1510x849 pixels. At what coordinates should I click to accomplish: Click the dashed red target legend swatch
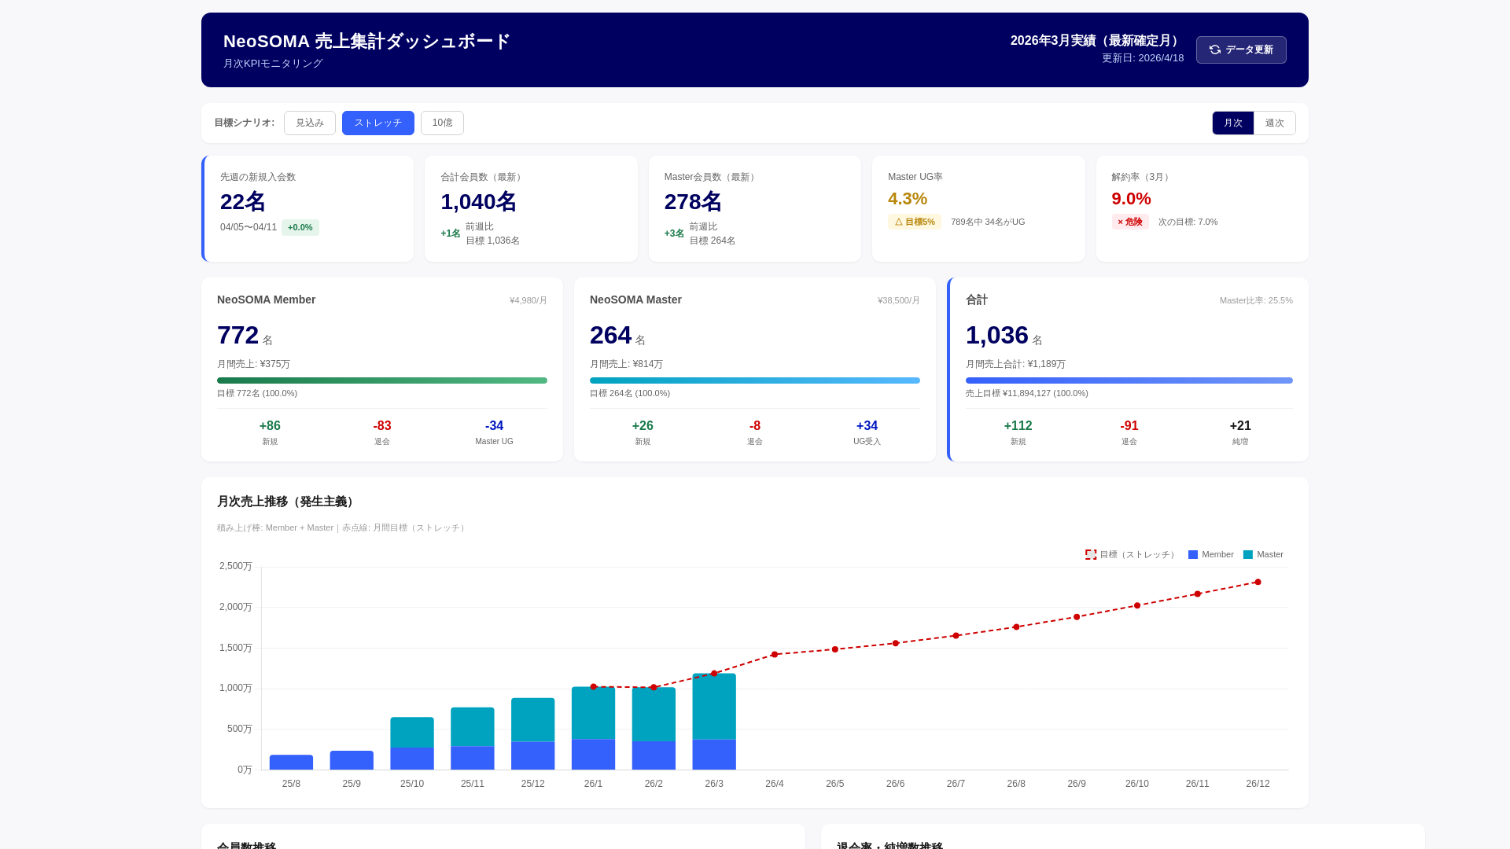tap(1091, 554)
